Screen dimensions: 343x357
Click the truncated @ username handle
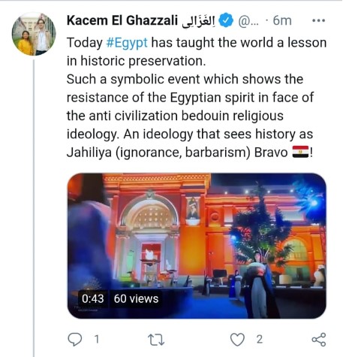click(x=248, y=21)
